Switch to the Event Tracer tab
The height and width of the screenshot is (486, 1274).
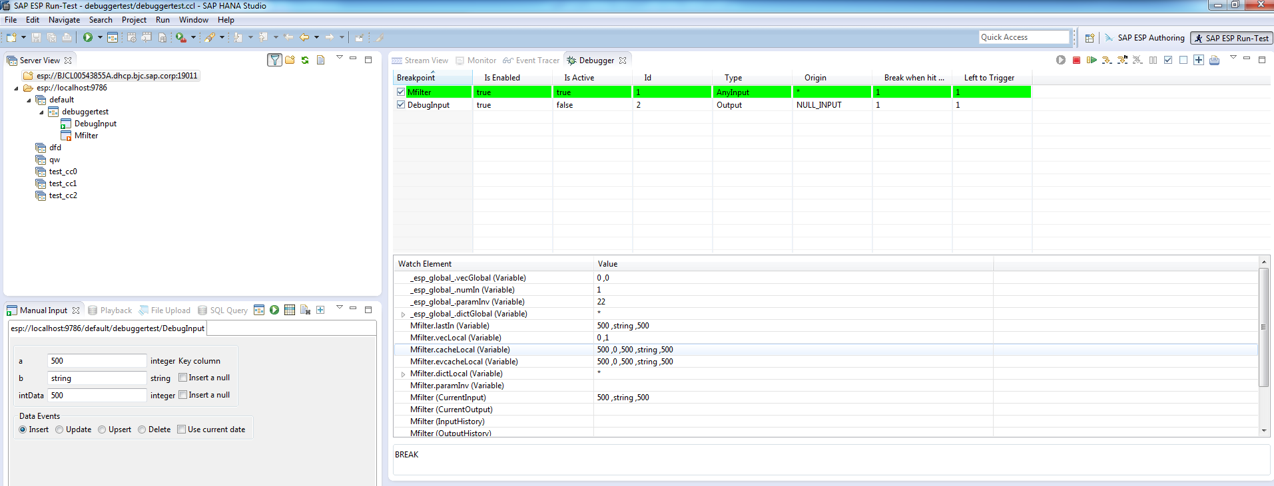[531, 61]
